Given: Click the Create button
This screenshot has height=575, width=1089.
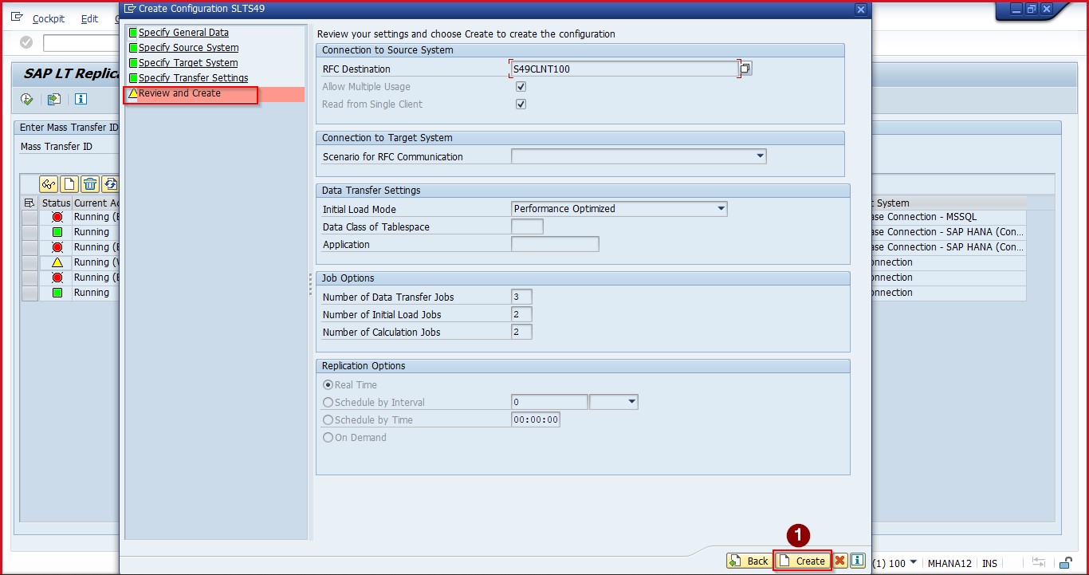Looking at the screenshot, I should coord(803,561).
